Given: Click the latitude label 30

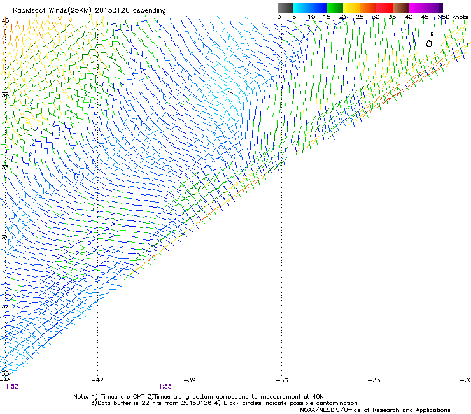Looking at the screenshot, I should pyautogui.click(x=5, y=374).
